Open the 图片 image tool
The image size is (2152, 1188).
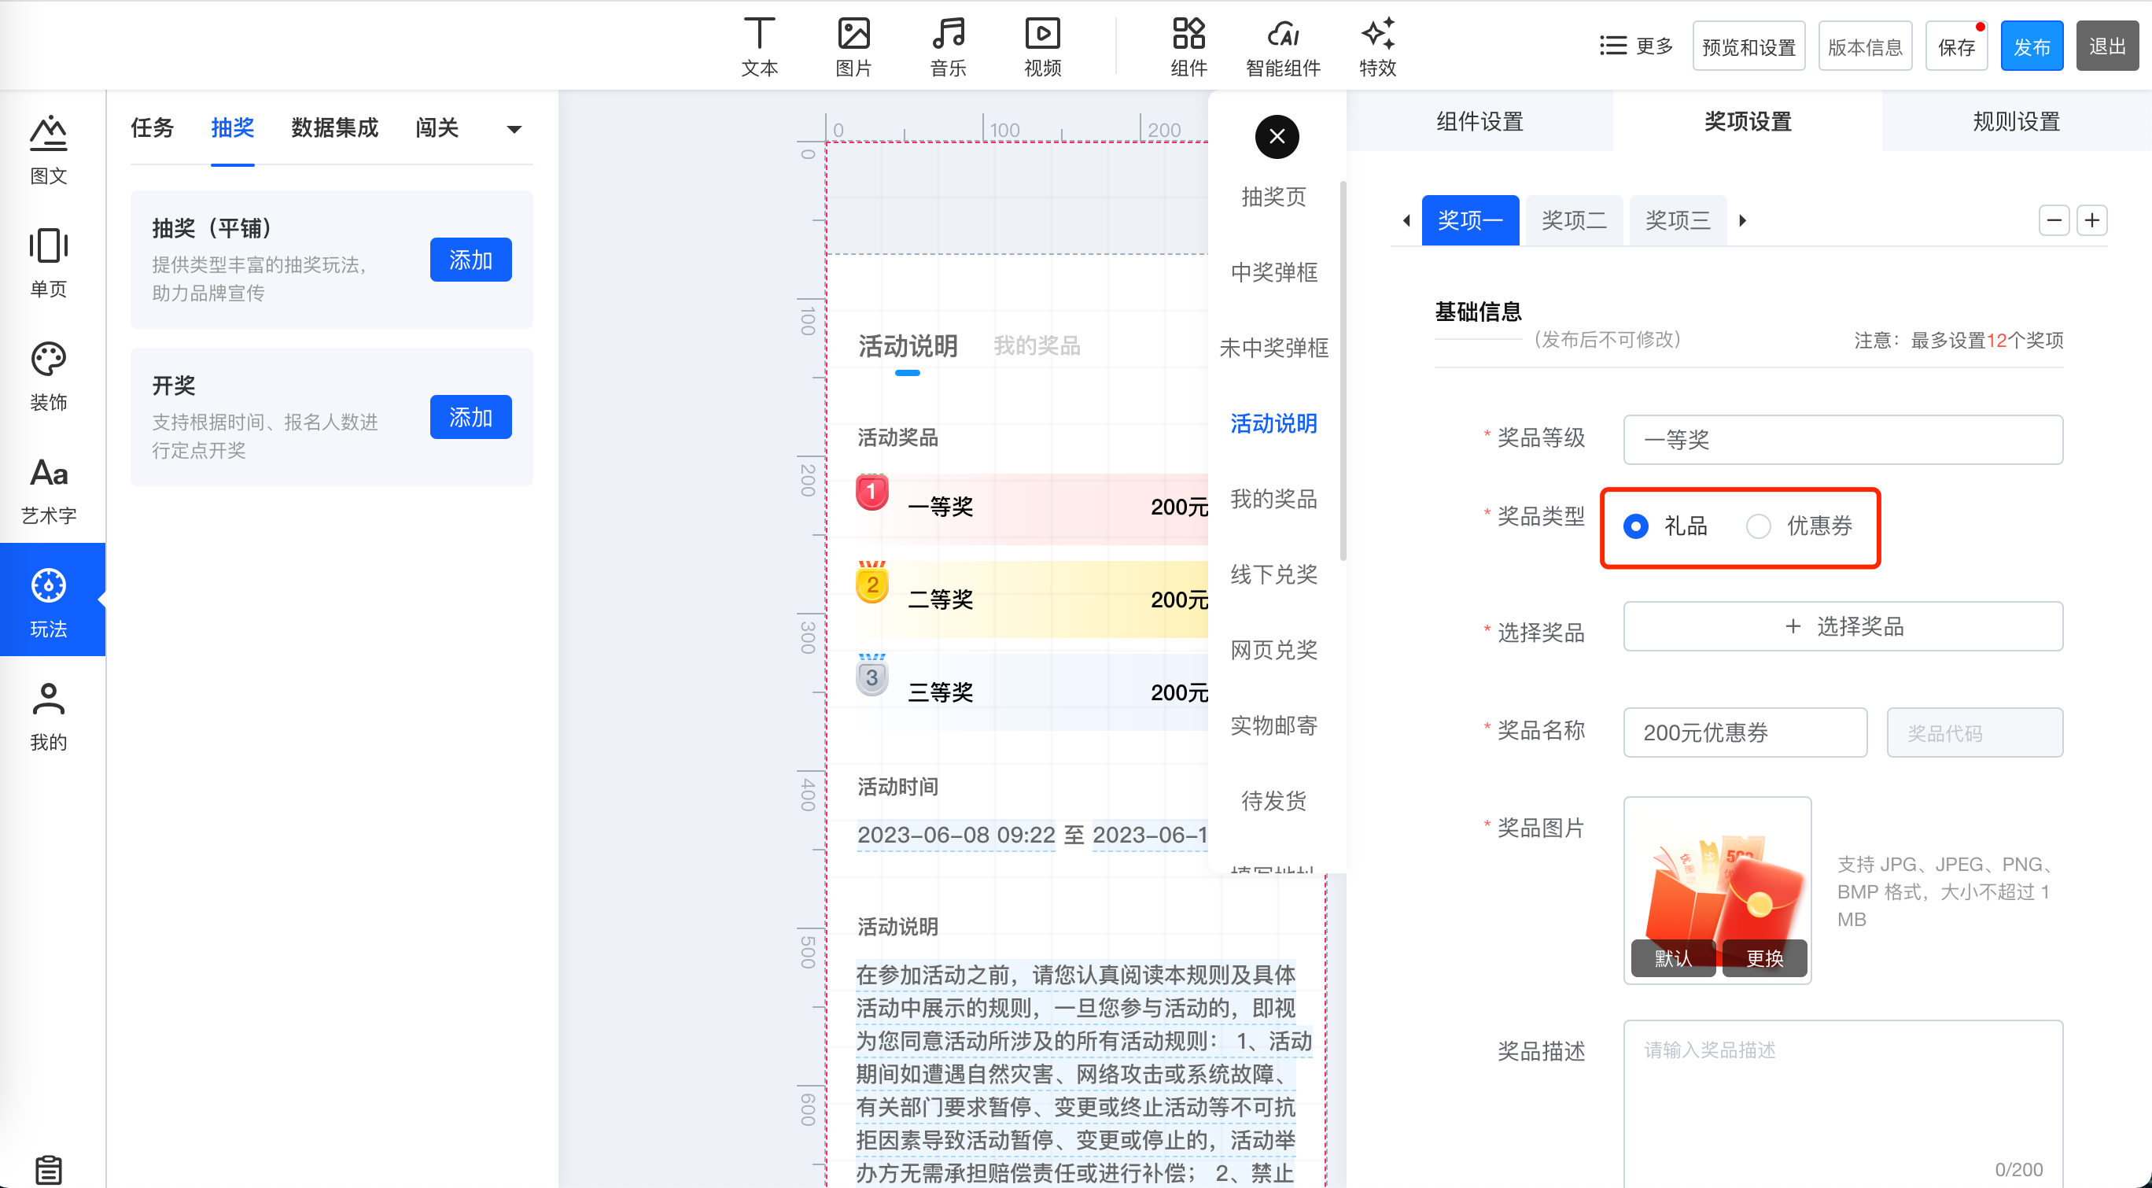pyautogui.click(x=853, y=46)
